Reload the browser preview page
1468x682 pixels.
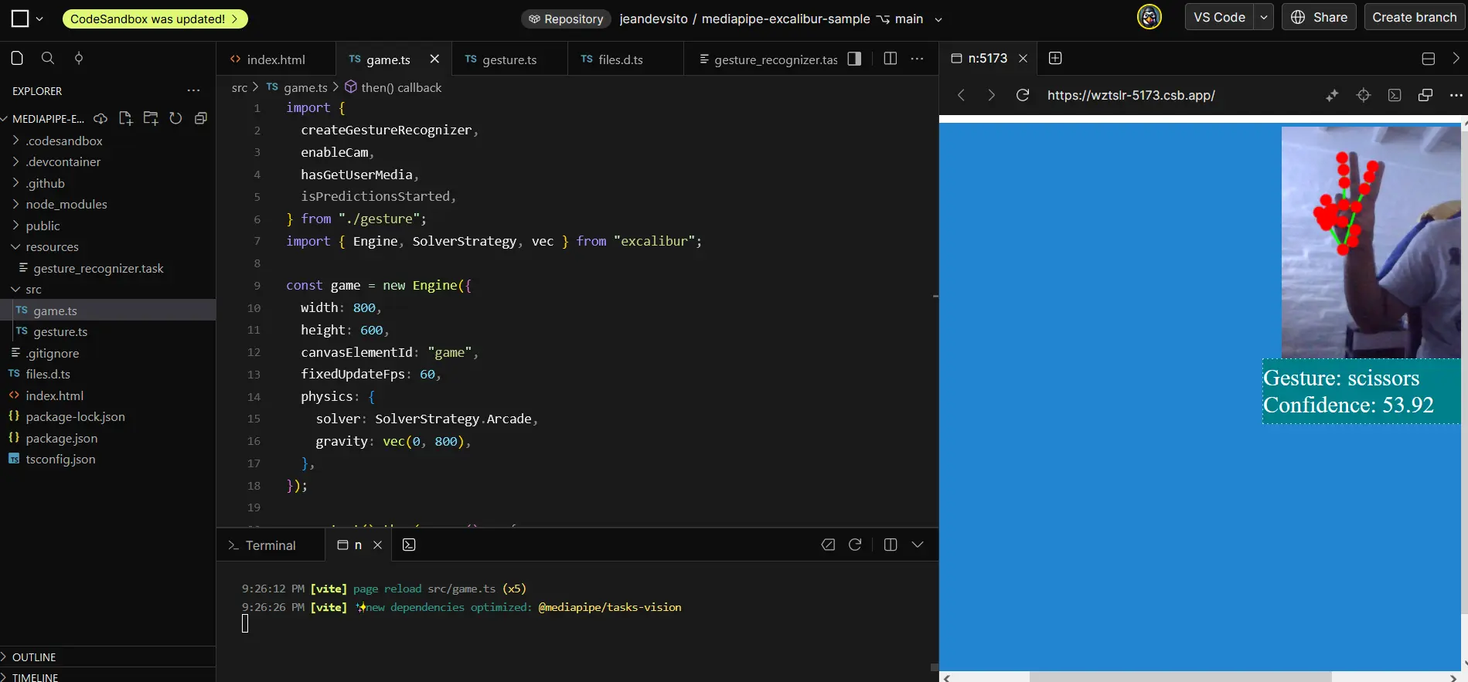1022,95
